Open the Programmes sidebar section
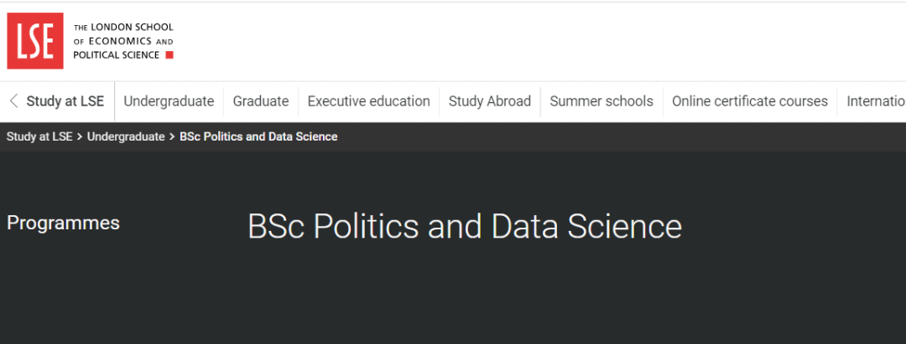906x344 pixels. [63, 223]
